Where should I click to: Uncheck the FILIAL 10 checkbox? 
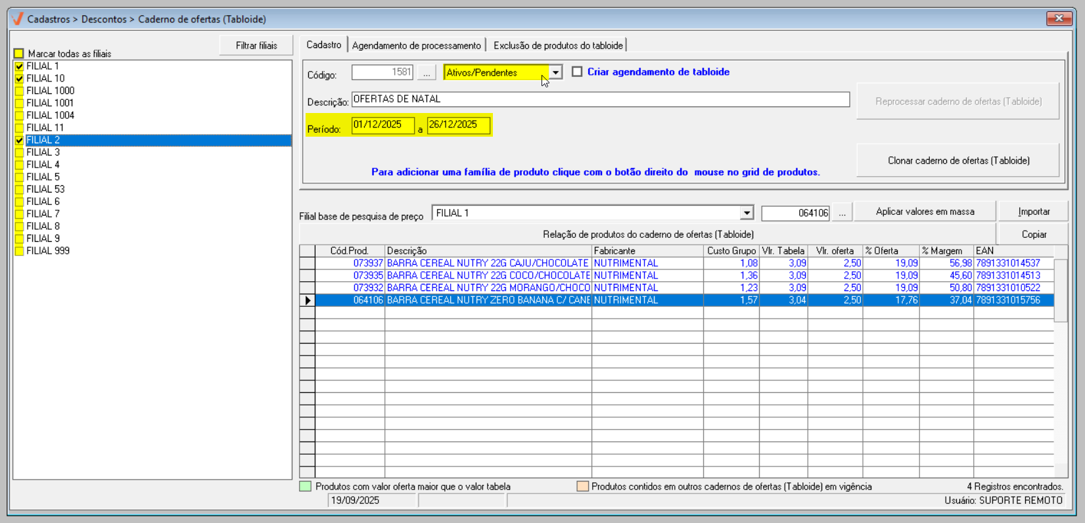[x=19, y=79]
